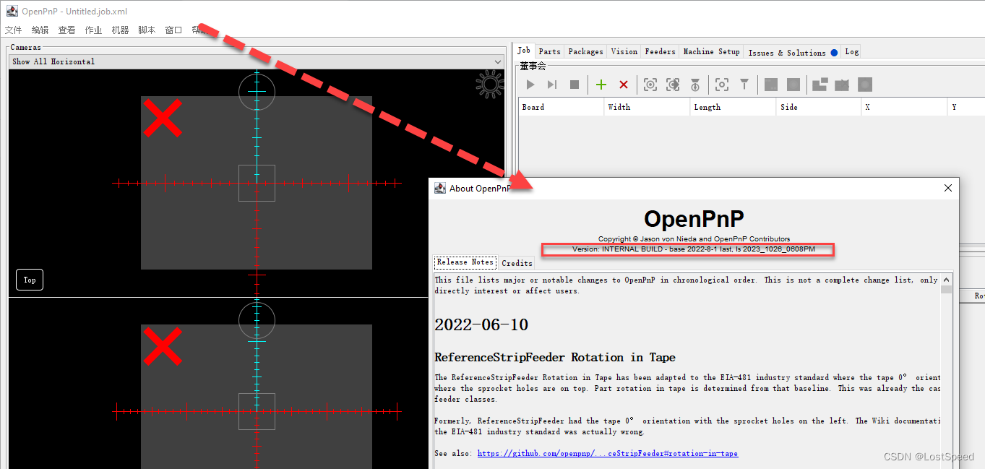Open the 窗口 menu
This screenshot has width=985, height=469.
[x=174, y=30]
